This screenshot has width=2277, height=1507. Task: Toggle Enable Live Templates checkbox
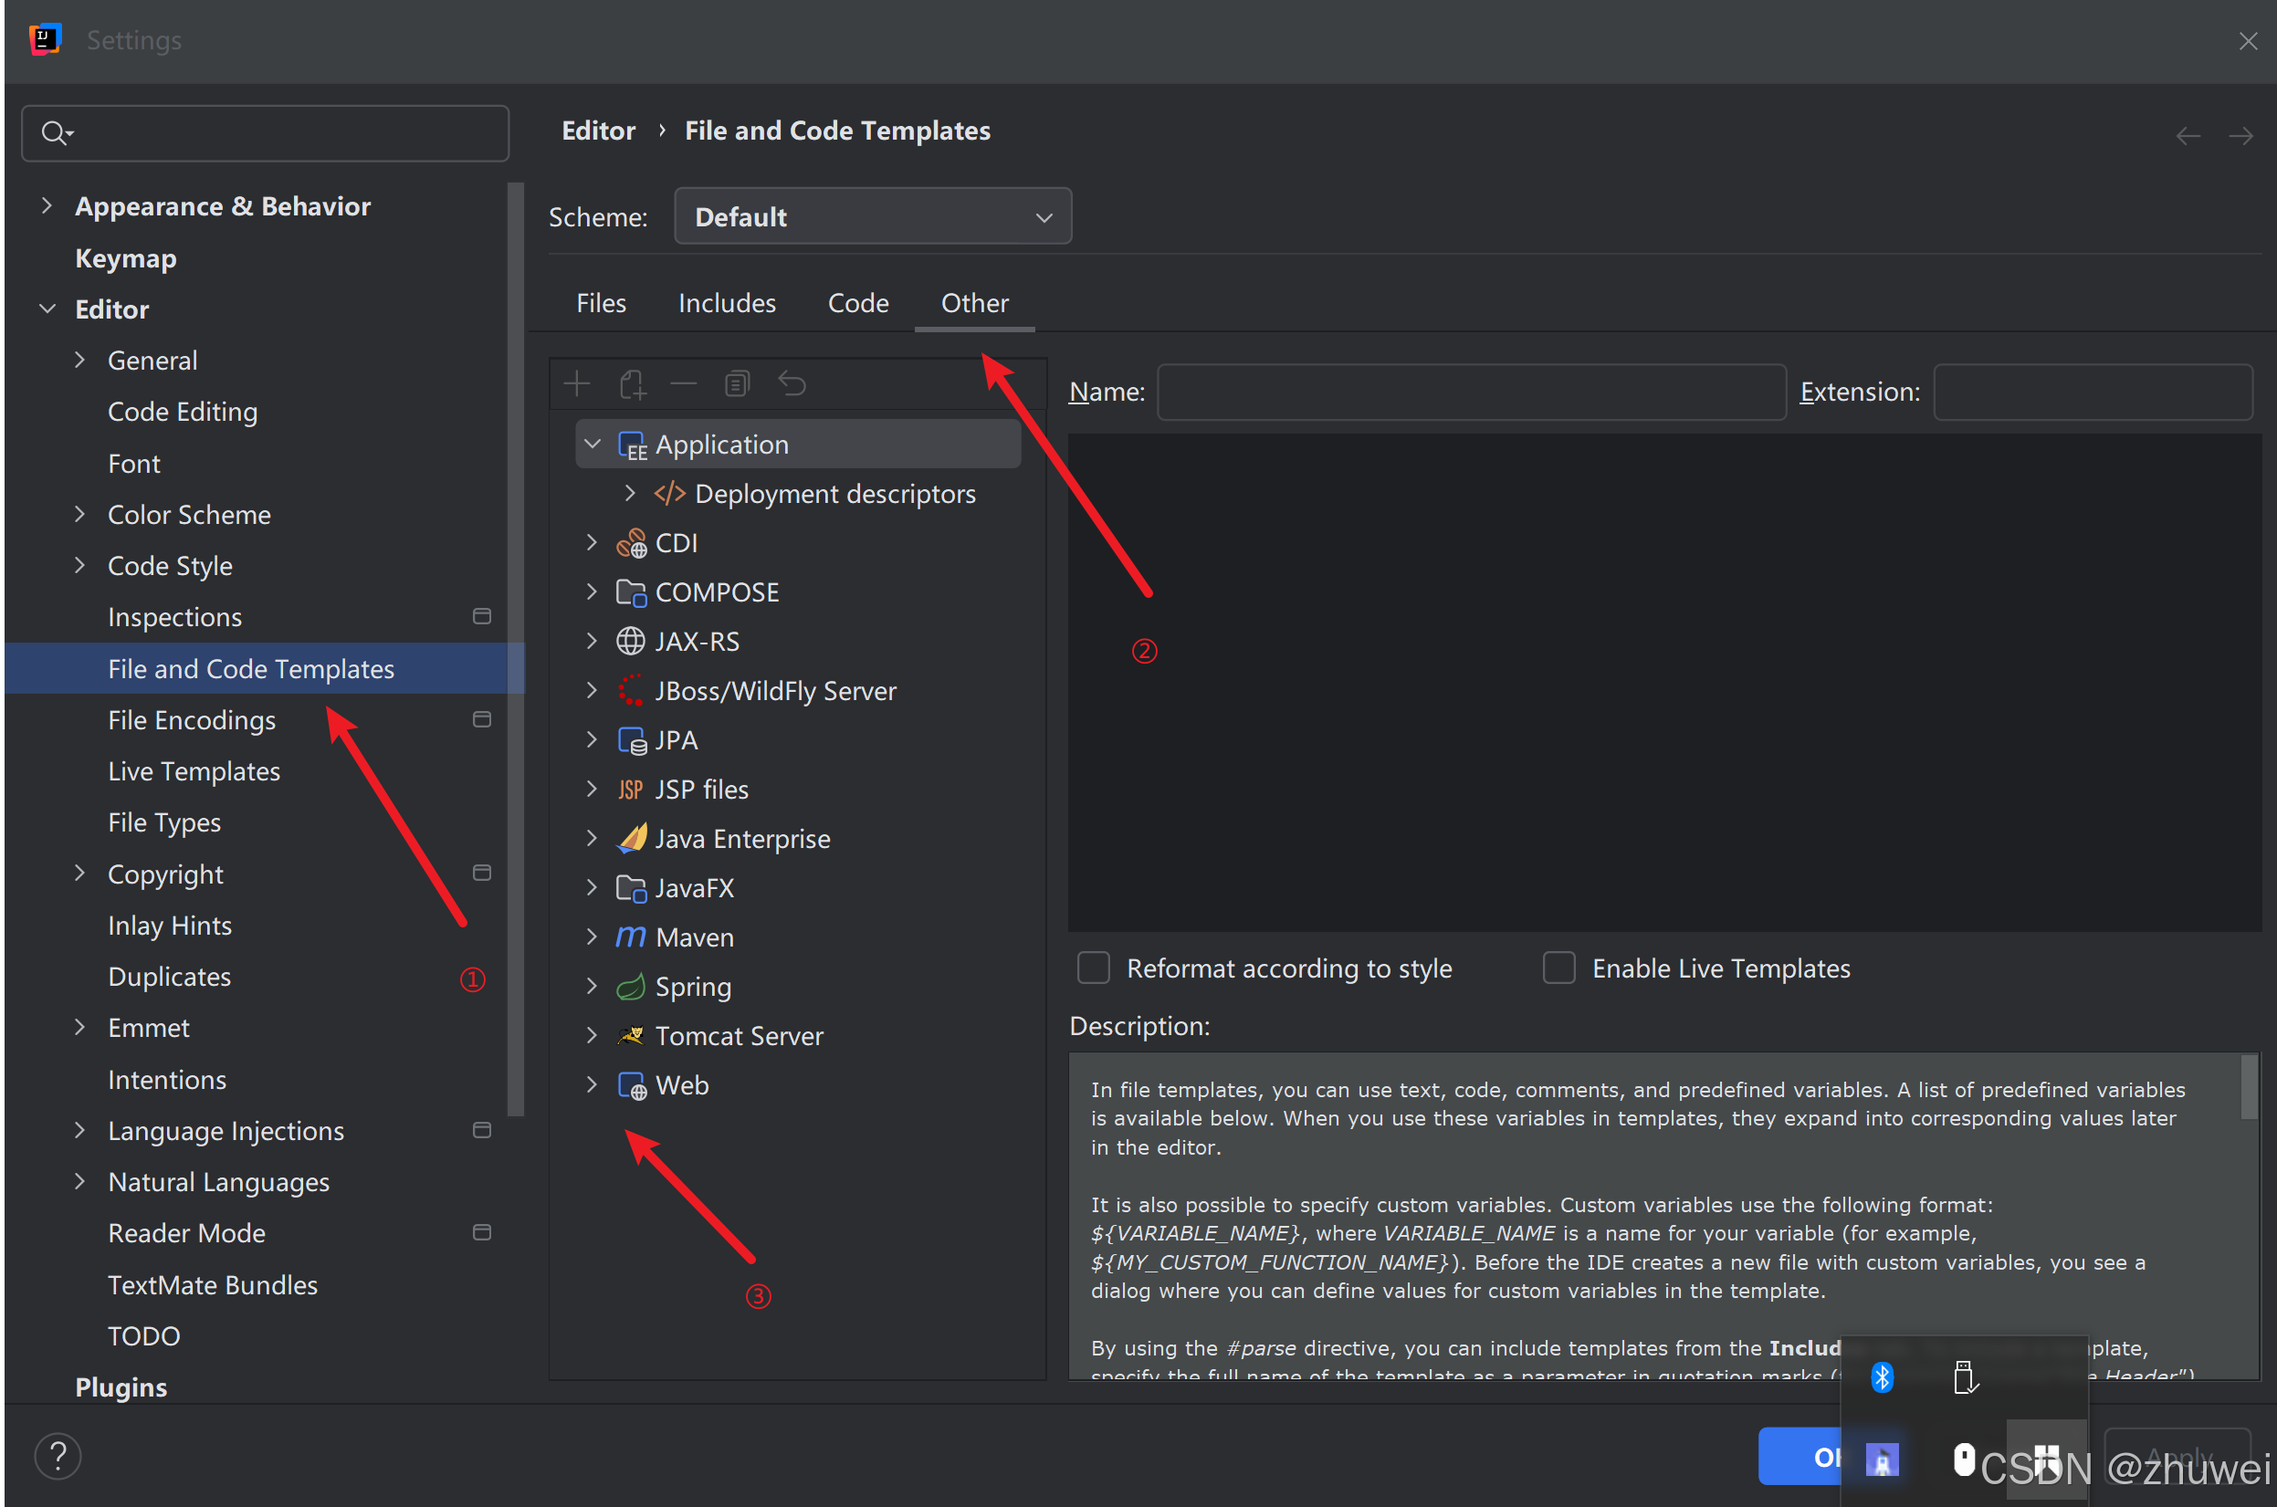coord(1558,968)
